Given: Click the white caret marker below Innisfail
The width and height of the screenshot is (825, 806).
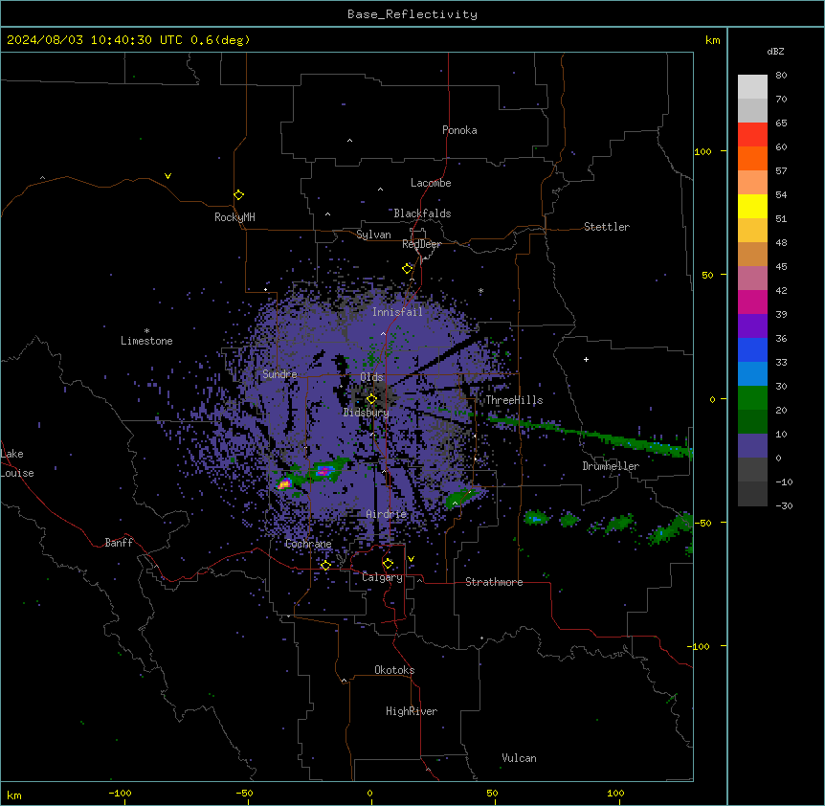Looking at the screenshot, I should pyautogui.click(x=383, y=333).
